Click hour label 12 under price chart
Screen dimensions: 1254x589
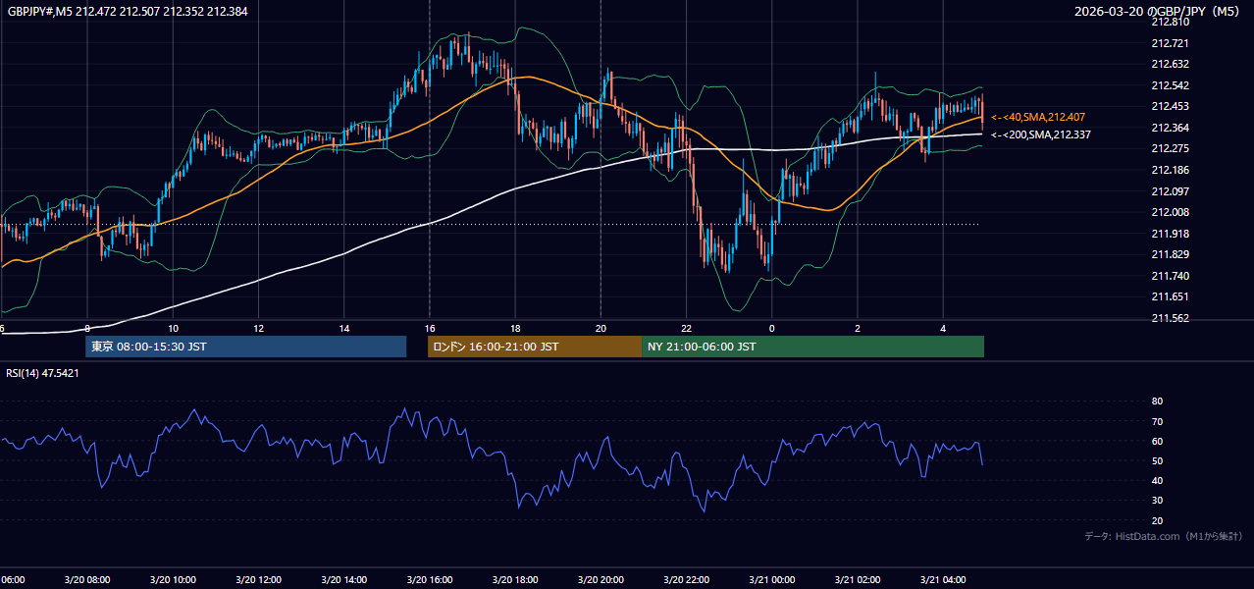(x=258, y=329)
